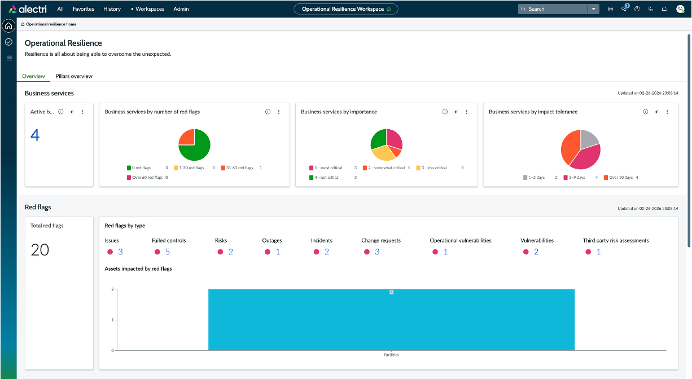Open the Incidents count 2
The height and width of the screenshot is (379, 692).
pyautogui.click(x=327, y=252)
